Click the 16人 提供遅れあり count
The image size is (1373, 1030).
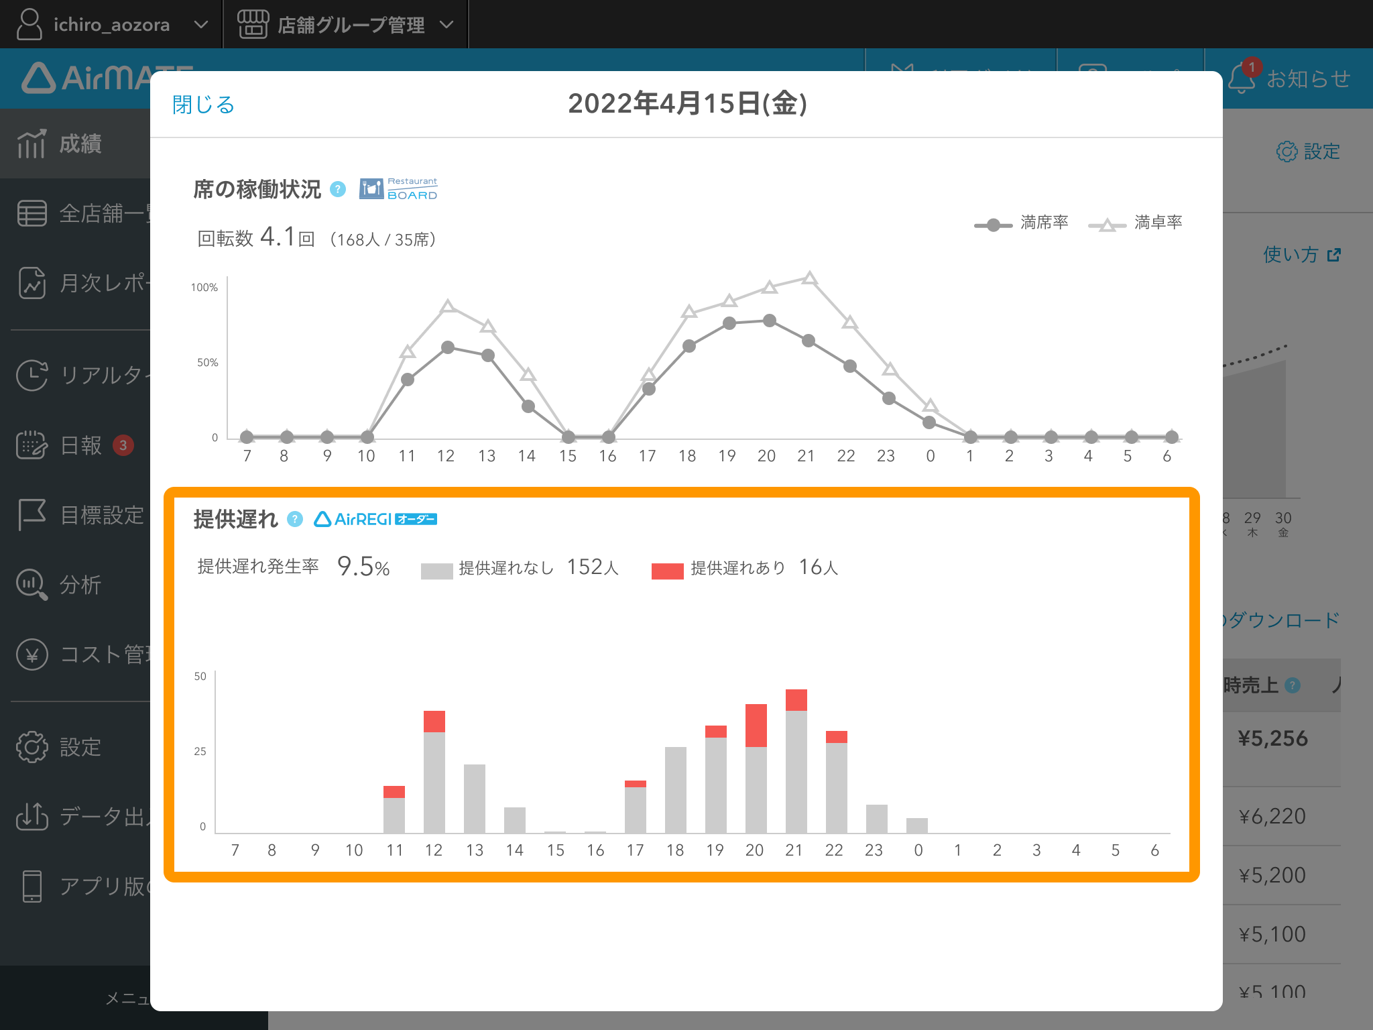pyautogui.click(x=818, y=567)
